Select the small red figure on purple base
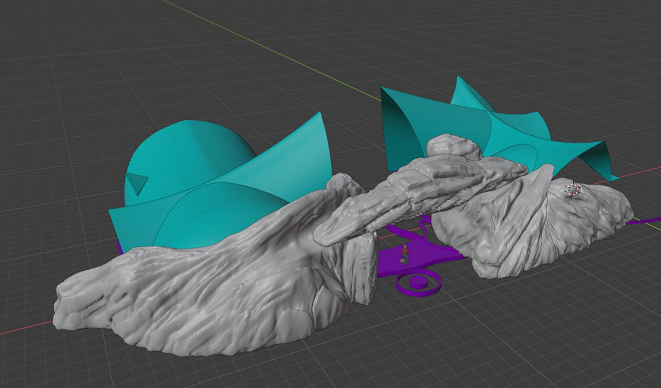The image size is (661, 388). pyautogui.click(x=405, y=254)
